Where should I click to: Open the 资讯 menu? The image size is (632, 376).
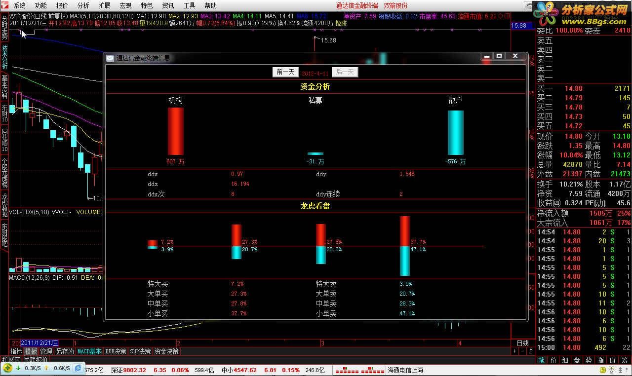pos(168,5)
